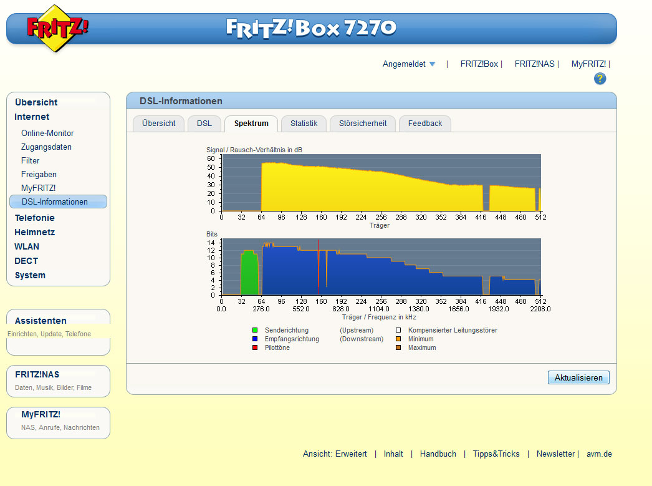Image resolution: width=652 pixels, height=486 pixels.
Task: Visit avm.de footer link
Action: pos(599,454)
